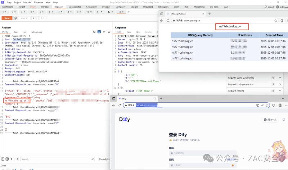Click the Repeater bottom Search input field
The width and height of the screenshot is (288, 170).
pyautogui.click(x=58, y=159)
